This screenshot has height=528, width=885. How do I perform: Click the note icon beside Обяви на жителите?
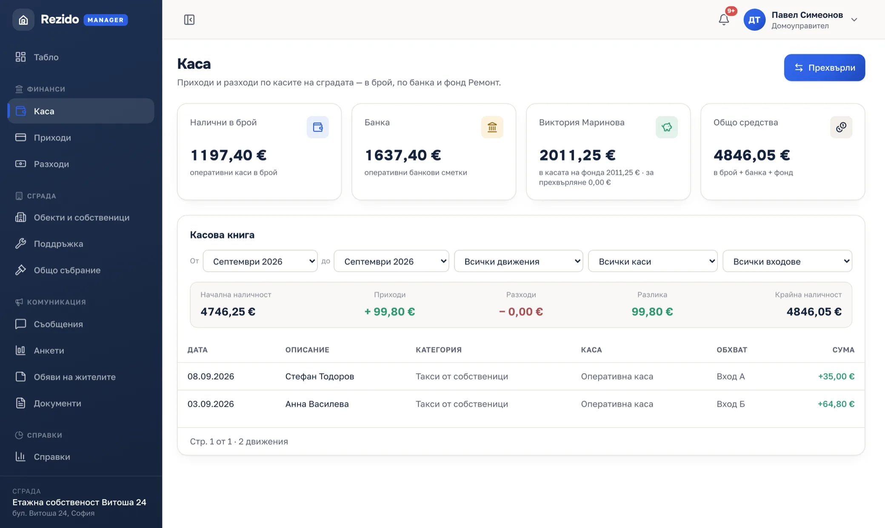[20, 377]
